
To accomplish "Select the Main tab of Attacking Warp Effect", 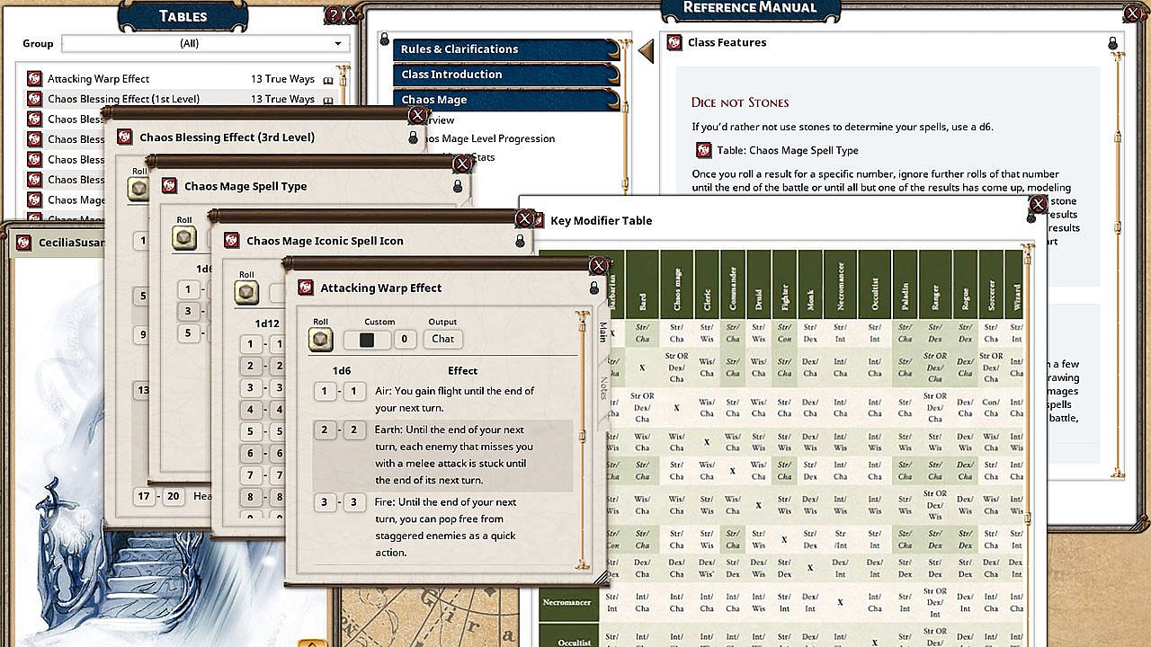I will tap(603, 333).
